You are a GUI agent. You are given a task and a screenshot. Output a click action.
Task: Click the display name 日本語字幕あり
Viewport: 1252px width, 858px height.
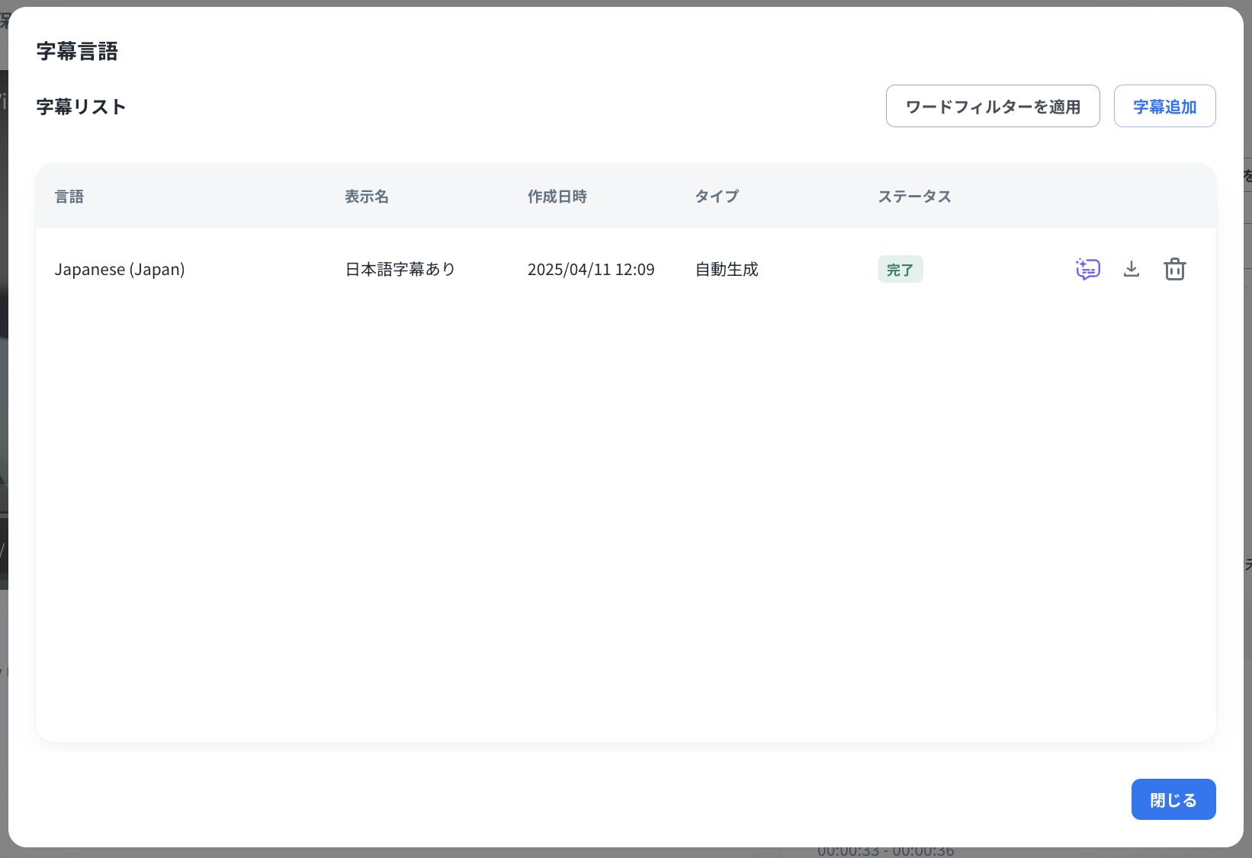pos(400,269)
